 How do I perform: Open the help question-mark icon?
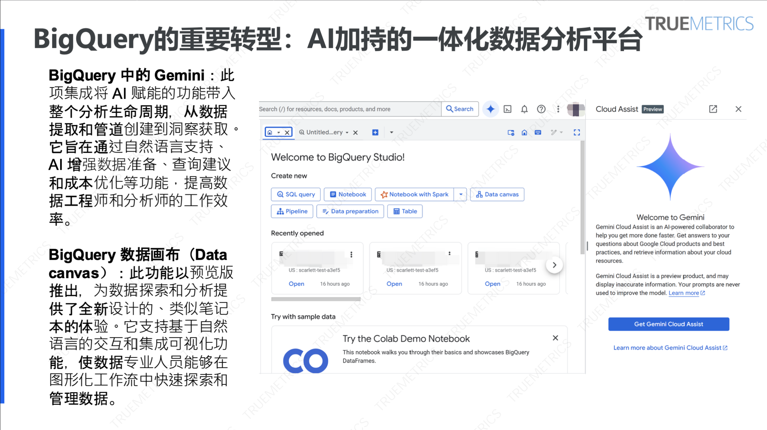pos(541,109)
